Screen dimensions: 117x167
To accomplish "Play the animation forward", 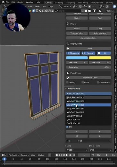I will point(67,155).
